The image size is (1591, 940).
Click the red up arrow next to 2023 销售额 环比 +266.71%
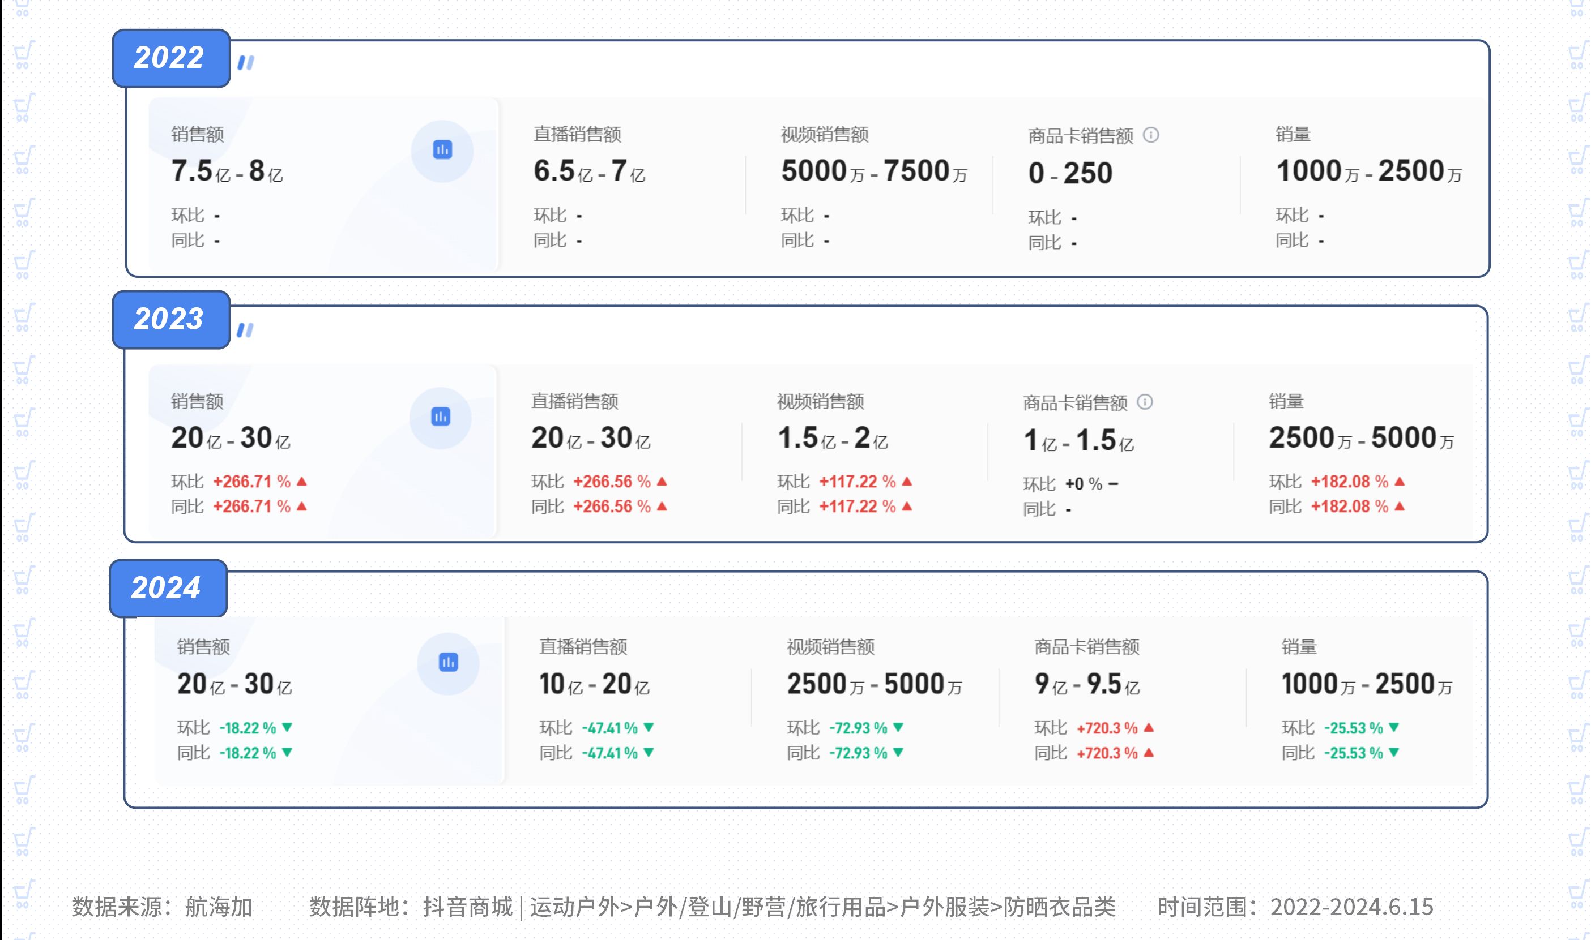[302, 482]
